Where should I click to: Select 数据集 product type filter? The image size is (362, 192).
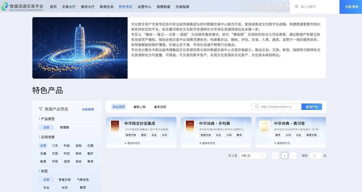[x=64, y=127]
